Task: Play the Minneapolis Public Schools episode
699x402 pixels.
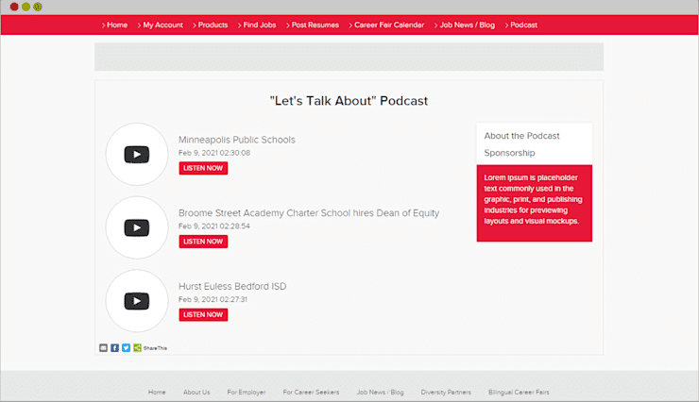Action: pos(137,155)
